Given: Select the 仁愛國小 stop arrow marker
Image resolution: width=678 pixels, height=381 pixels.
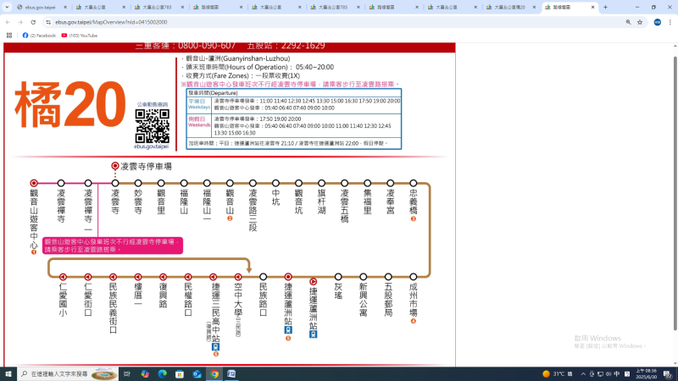Looking at the screenshot, I should coord(63,277).
